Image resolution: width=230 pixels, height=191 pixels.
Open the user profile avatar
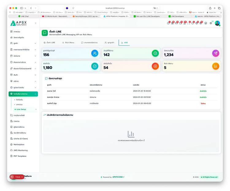[x=217, y=23]
